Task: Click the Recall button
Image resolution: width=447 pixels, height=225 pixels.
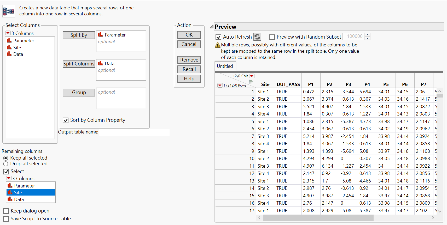Action: point(189,69)
